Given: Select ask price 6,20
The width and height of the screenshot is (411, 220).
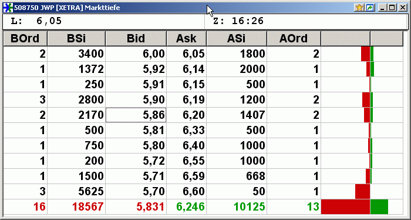Looking at the screenshot, I should [x=186, y=115].
